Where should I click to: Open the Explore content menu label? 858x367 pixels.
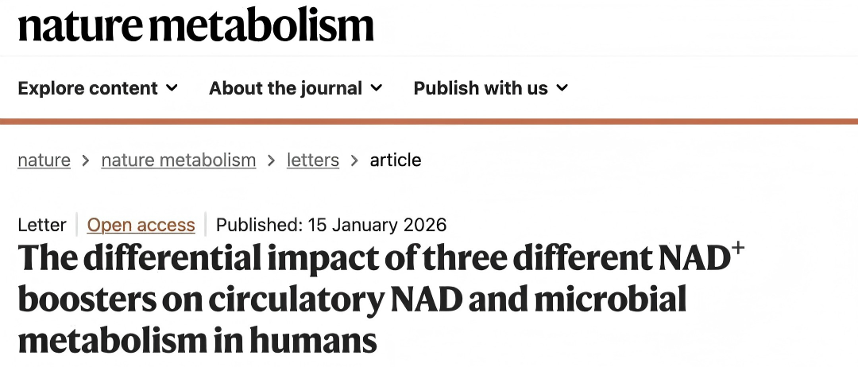(87, 88)
